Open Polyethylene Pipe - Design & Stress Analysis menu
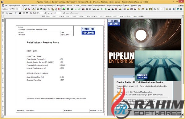The image size is (185, 119). pyautogui.click(x=108, y=6)
